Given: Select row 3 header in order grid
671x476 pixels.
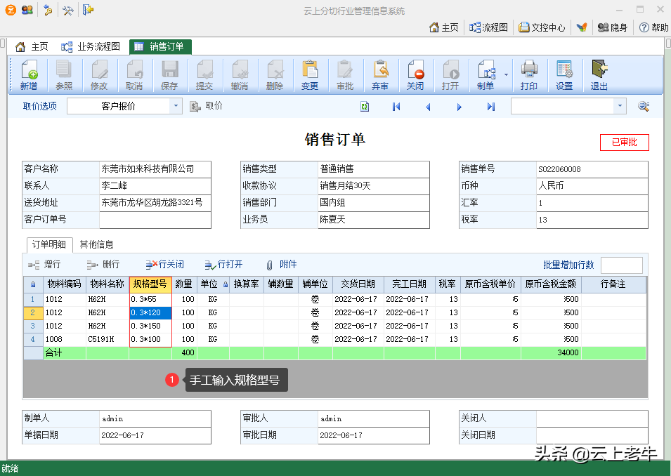Looking at the screenshot, I should click(33, 326).
